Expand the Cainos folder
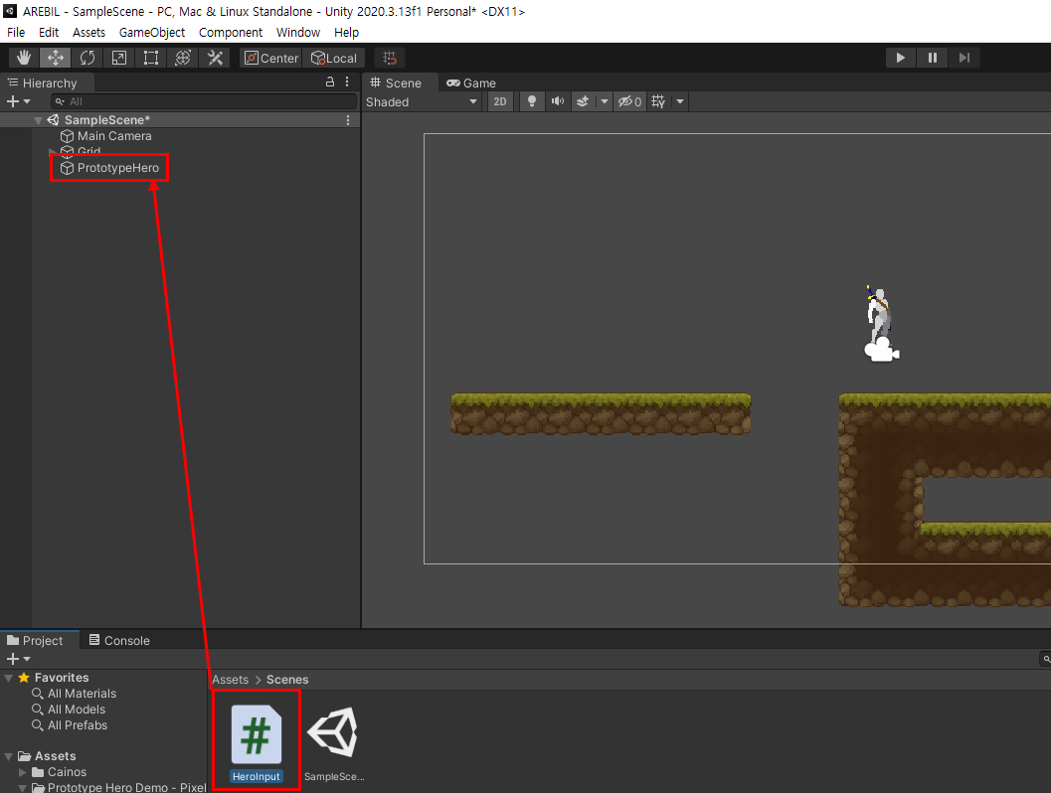 pyautogui.click(x=23, y=772)
